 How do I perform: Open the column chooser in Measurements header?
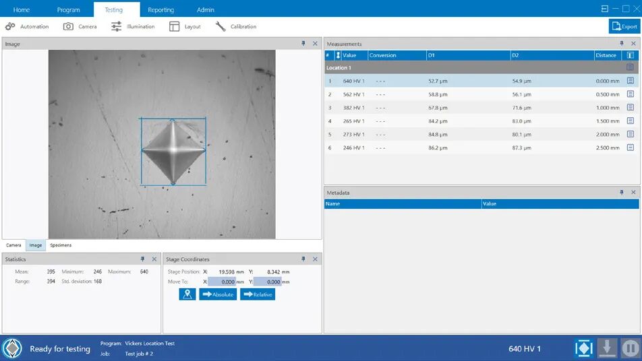click(x=630, y=55)
